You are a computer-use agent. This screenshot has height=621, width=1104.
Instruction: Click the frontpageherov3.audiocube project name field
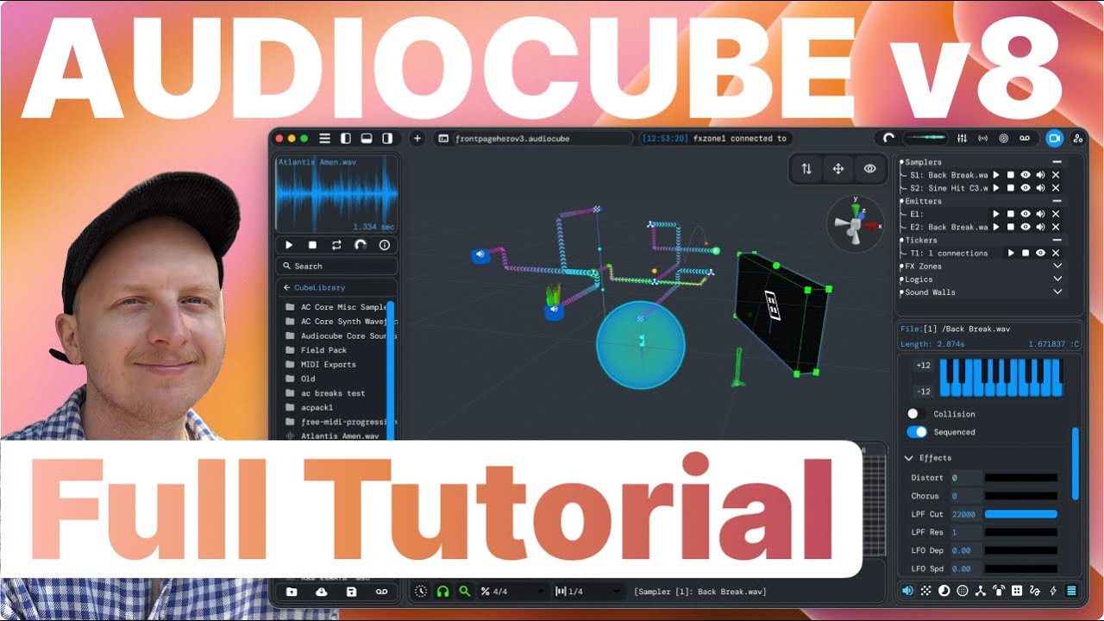tap(533, 138)
